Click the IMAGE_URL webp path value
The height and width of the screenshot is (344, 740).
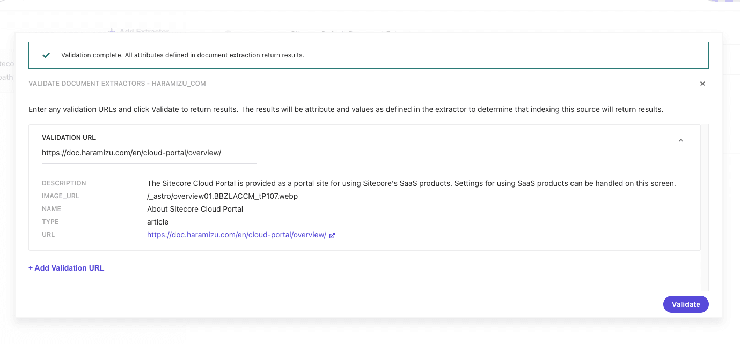click(x=222, y=196)
